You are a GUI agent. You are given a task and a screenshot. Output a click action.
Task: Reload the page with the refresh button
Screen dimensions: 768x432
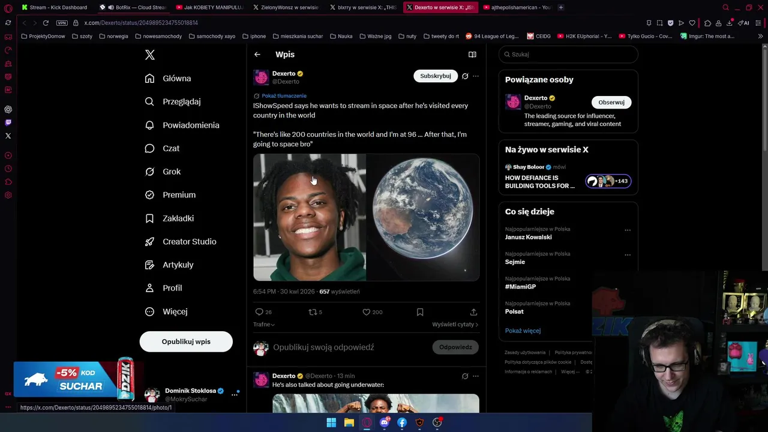pyautogui.click(x=46, y=23)
